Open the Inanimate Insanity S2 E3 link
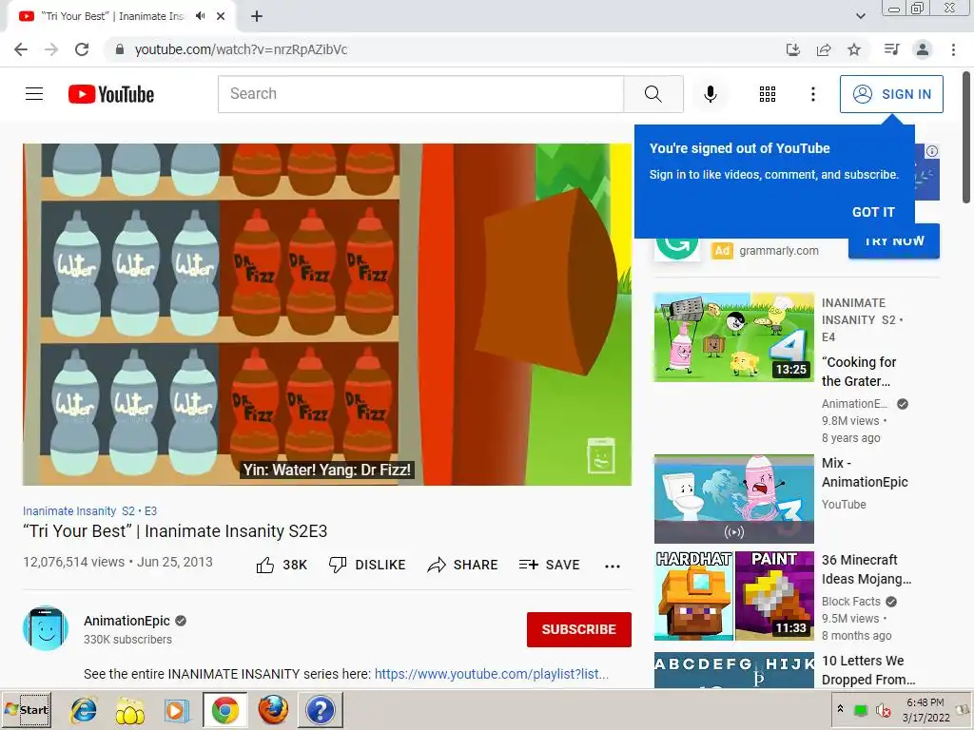The width and height of the screenshot is (974, 730). tap(90, 510)
